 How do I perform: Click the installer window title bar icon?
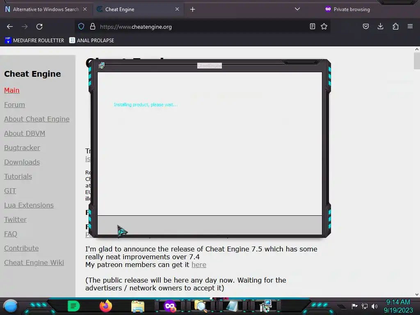pos(101,66)
